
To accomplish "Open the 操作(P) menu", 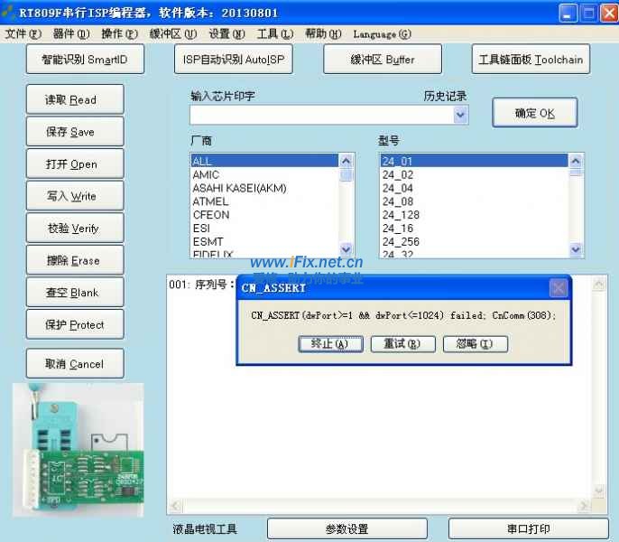I will coord(120,34).
